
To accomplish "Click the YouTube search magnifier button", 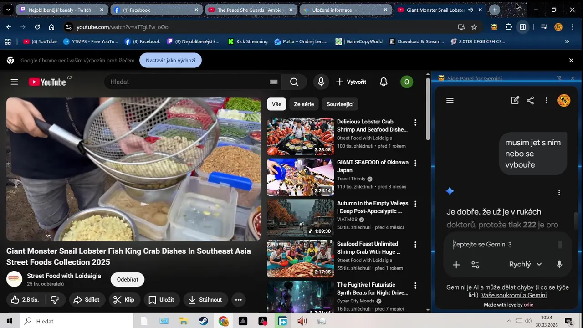I will coord(294,82).
